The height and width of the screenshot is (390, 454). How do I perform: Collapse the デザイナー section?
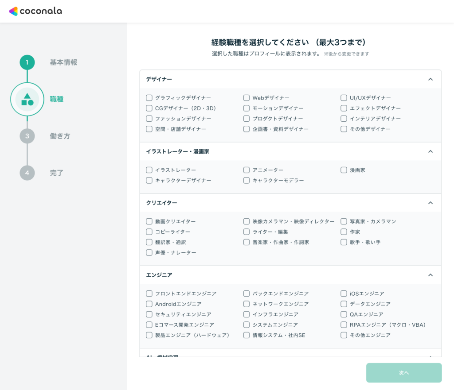(430, 79)
